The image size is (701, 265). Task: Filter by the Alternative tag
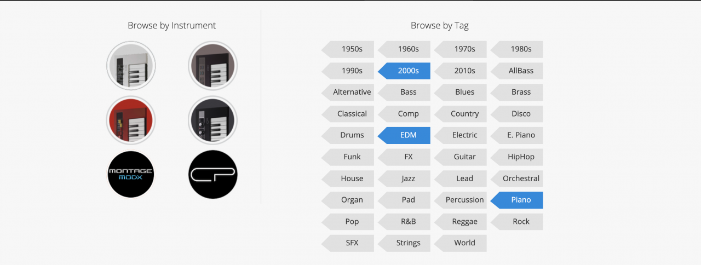[x=352, y=93]
